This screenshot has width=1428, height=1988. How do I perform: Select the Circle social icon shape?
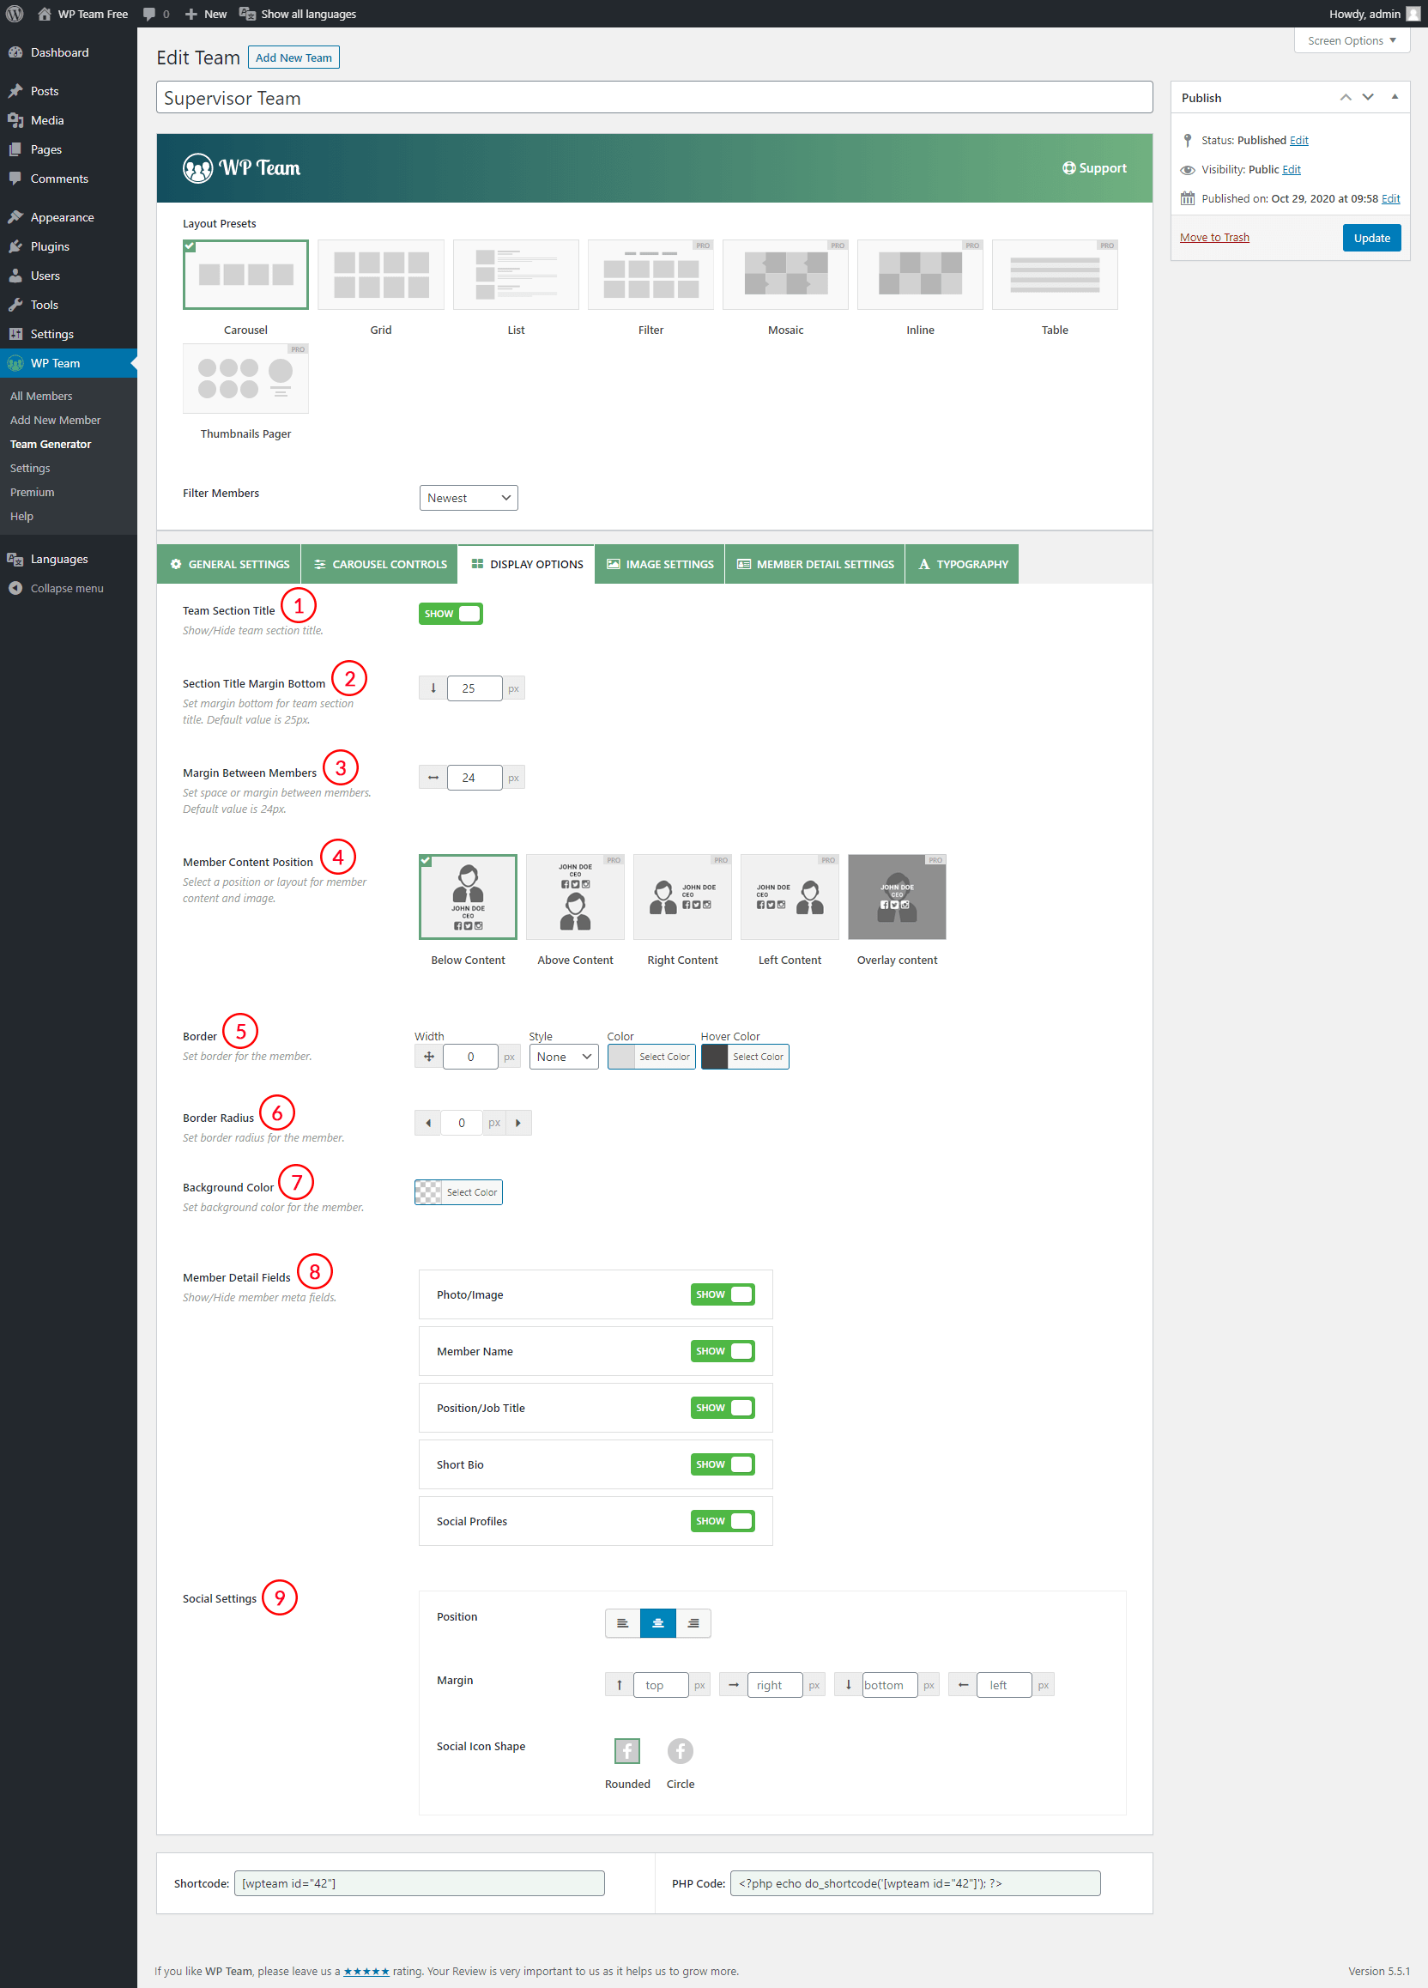(x=680, y=1750)
